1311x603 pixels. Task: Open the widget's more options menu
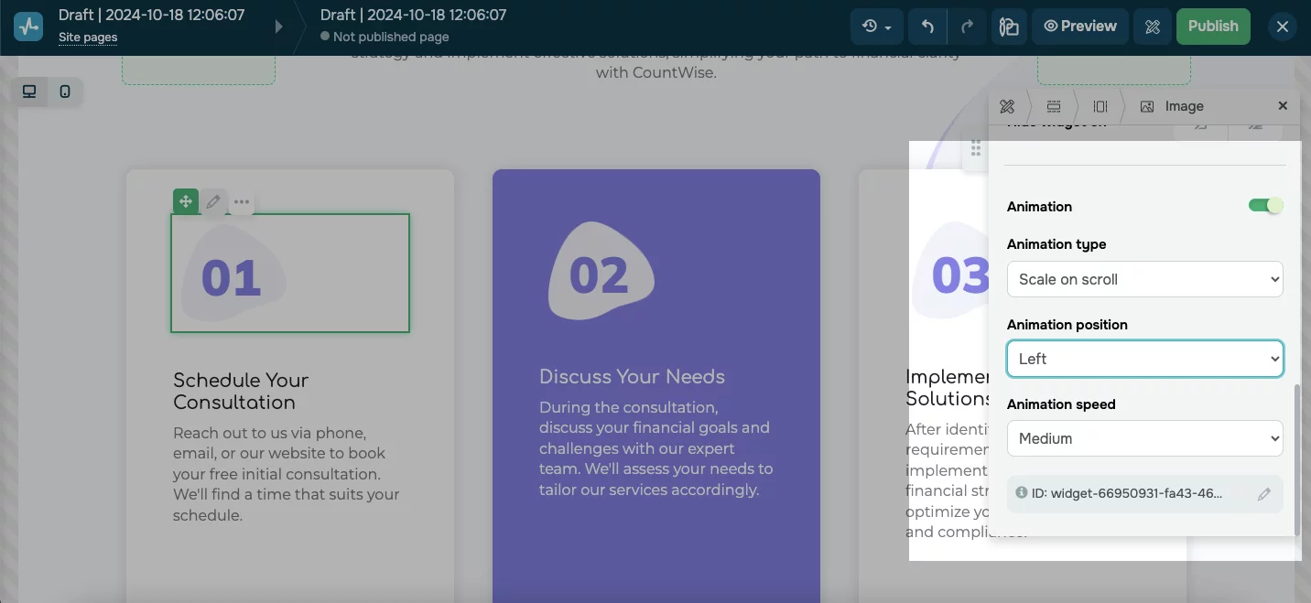(241, 201)
